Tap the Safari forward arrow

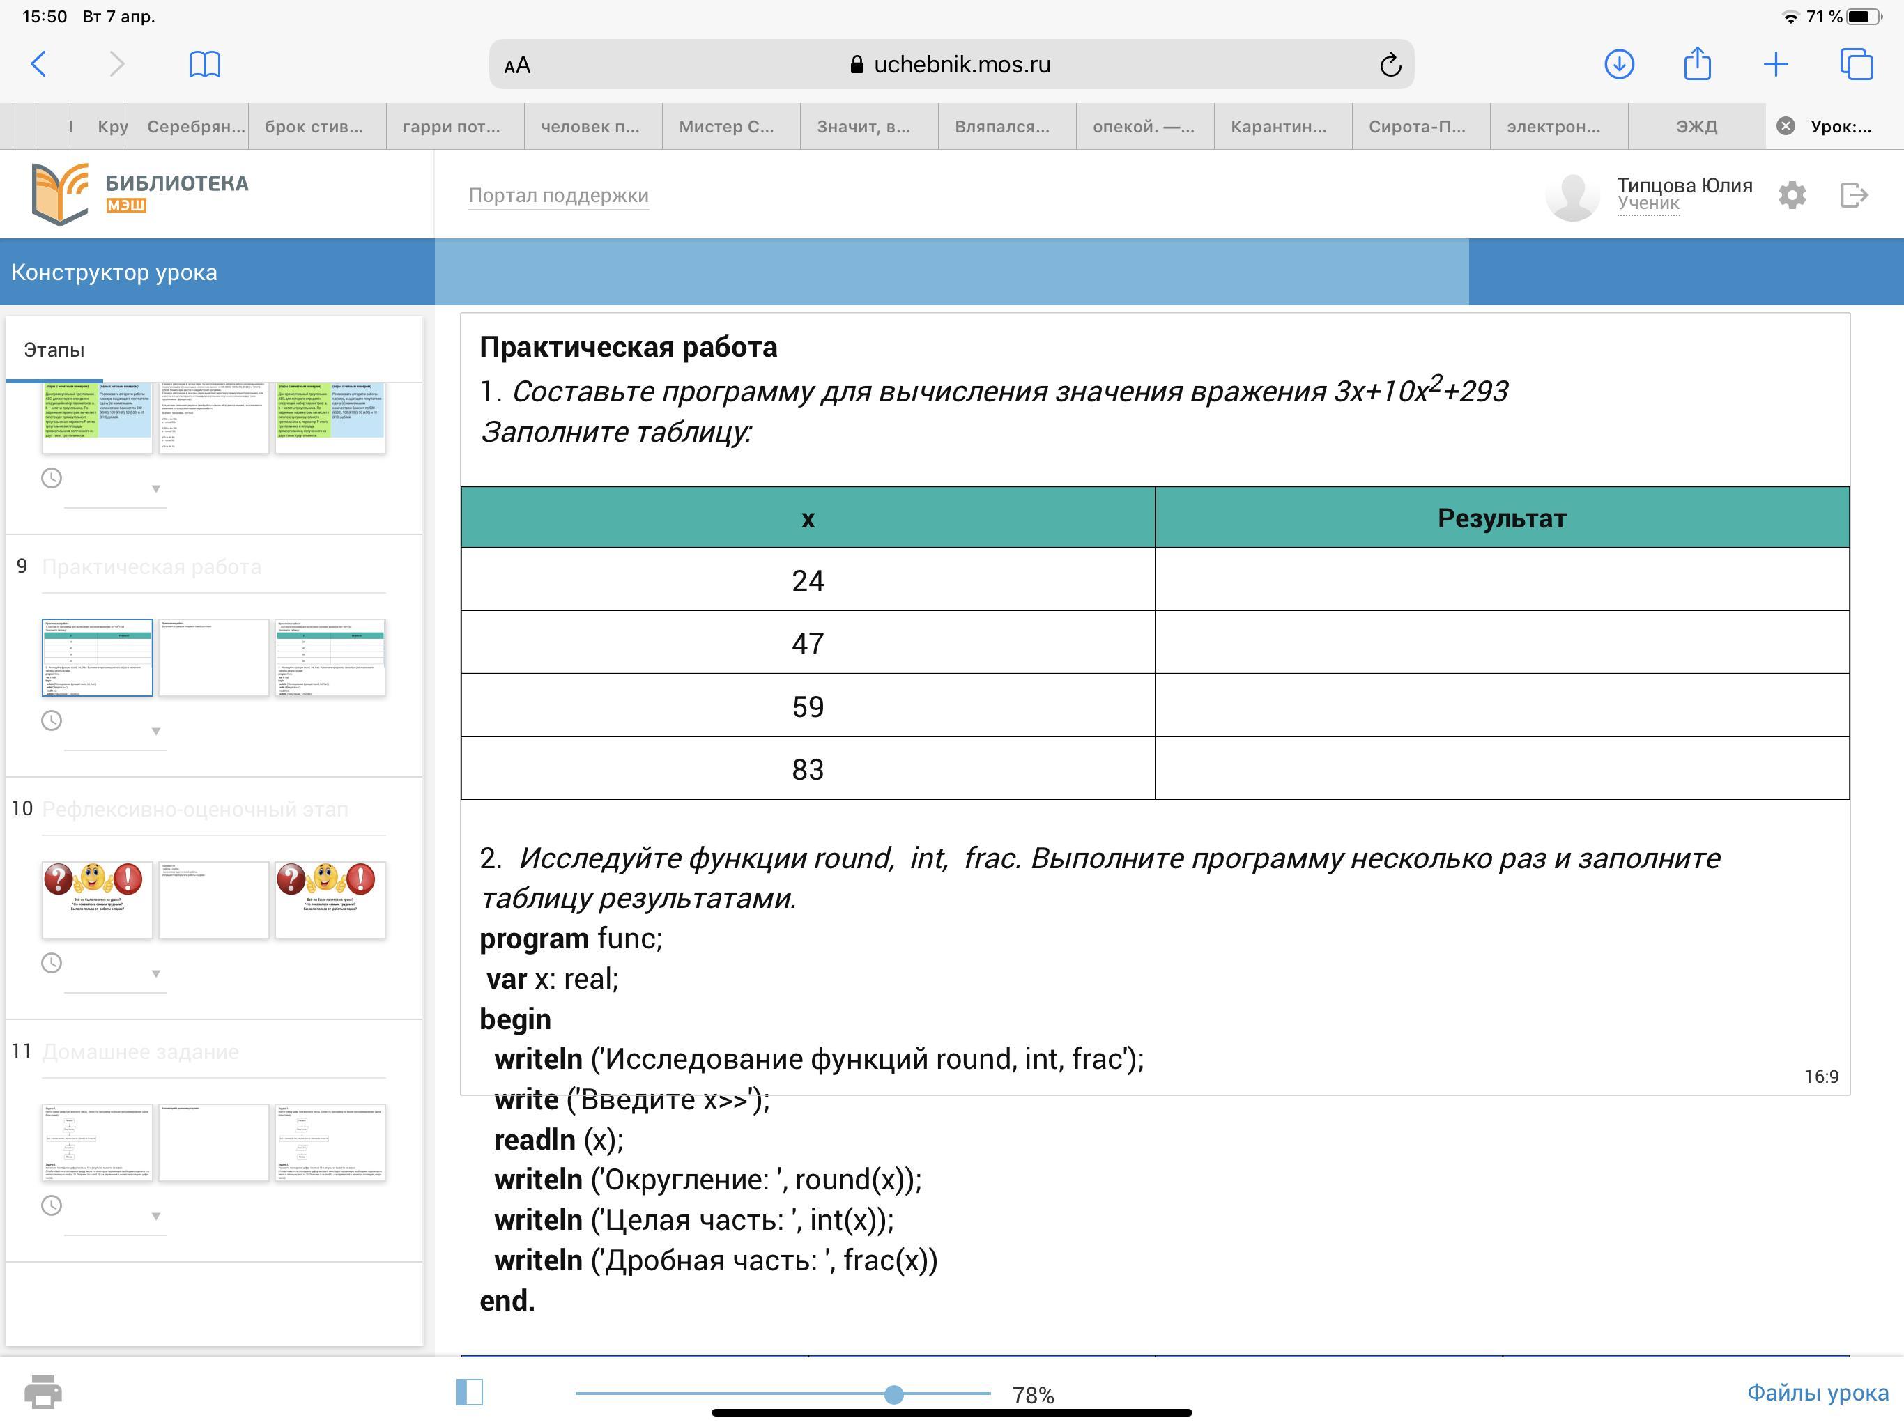click(117, 63)
